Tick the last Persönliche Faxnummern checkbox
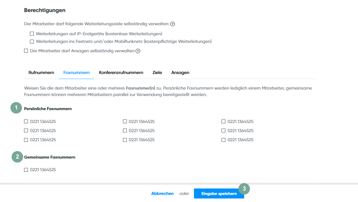Viewport: 358px width, 202px height. [x=224, y=140]
